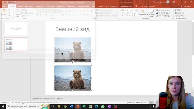Click the notes placeholder text area

pyautogui.click(x=47, y=99)
